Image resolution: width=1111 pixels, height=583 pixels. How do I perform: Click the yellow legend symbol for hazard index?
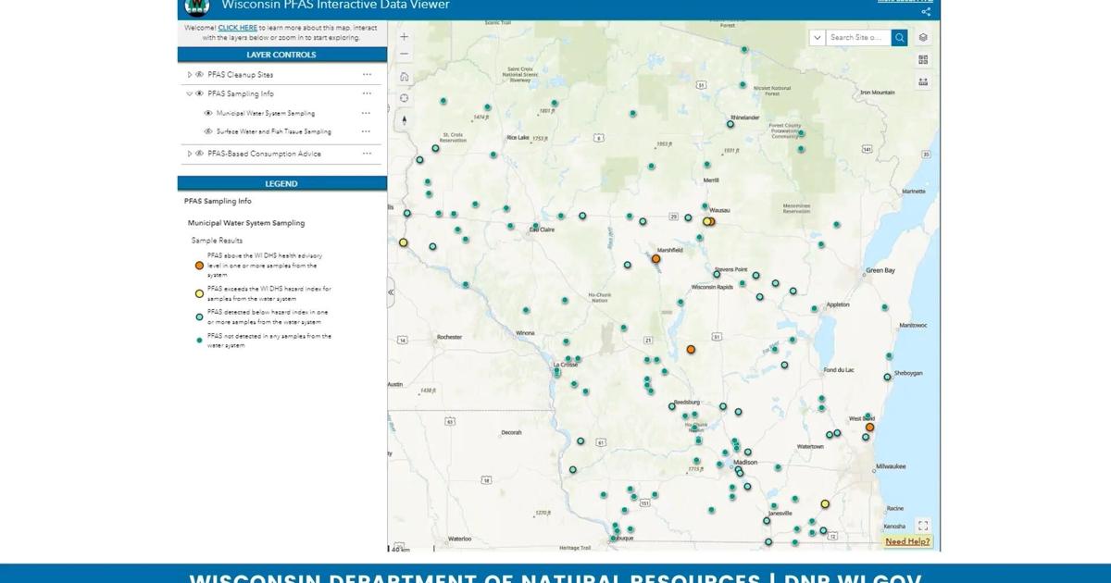tap(199, 294)
